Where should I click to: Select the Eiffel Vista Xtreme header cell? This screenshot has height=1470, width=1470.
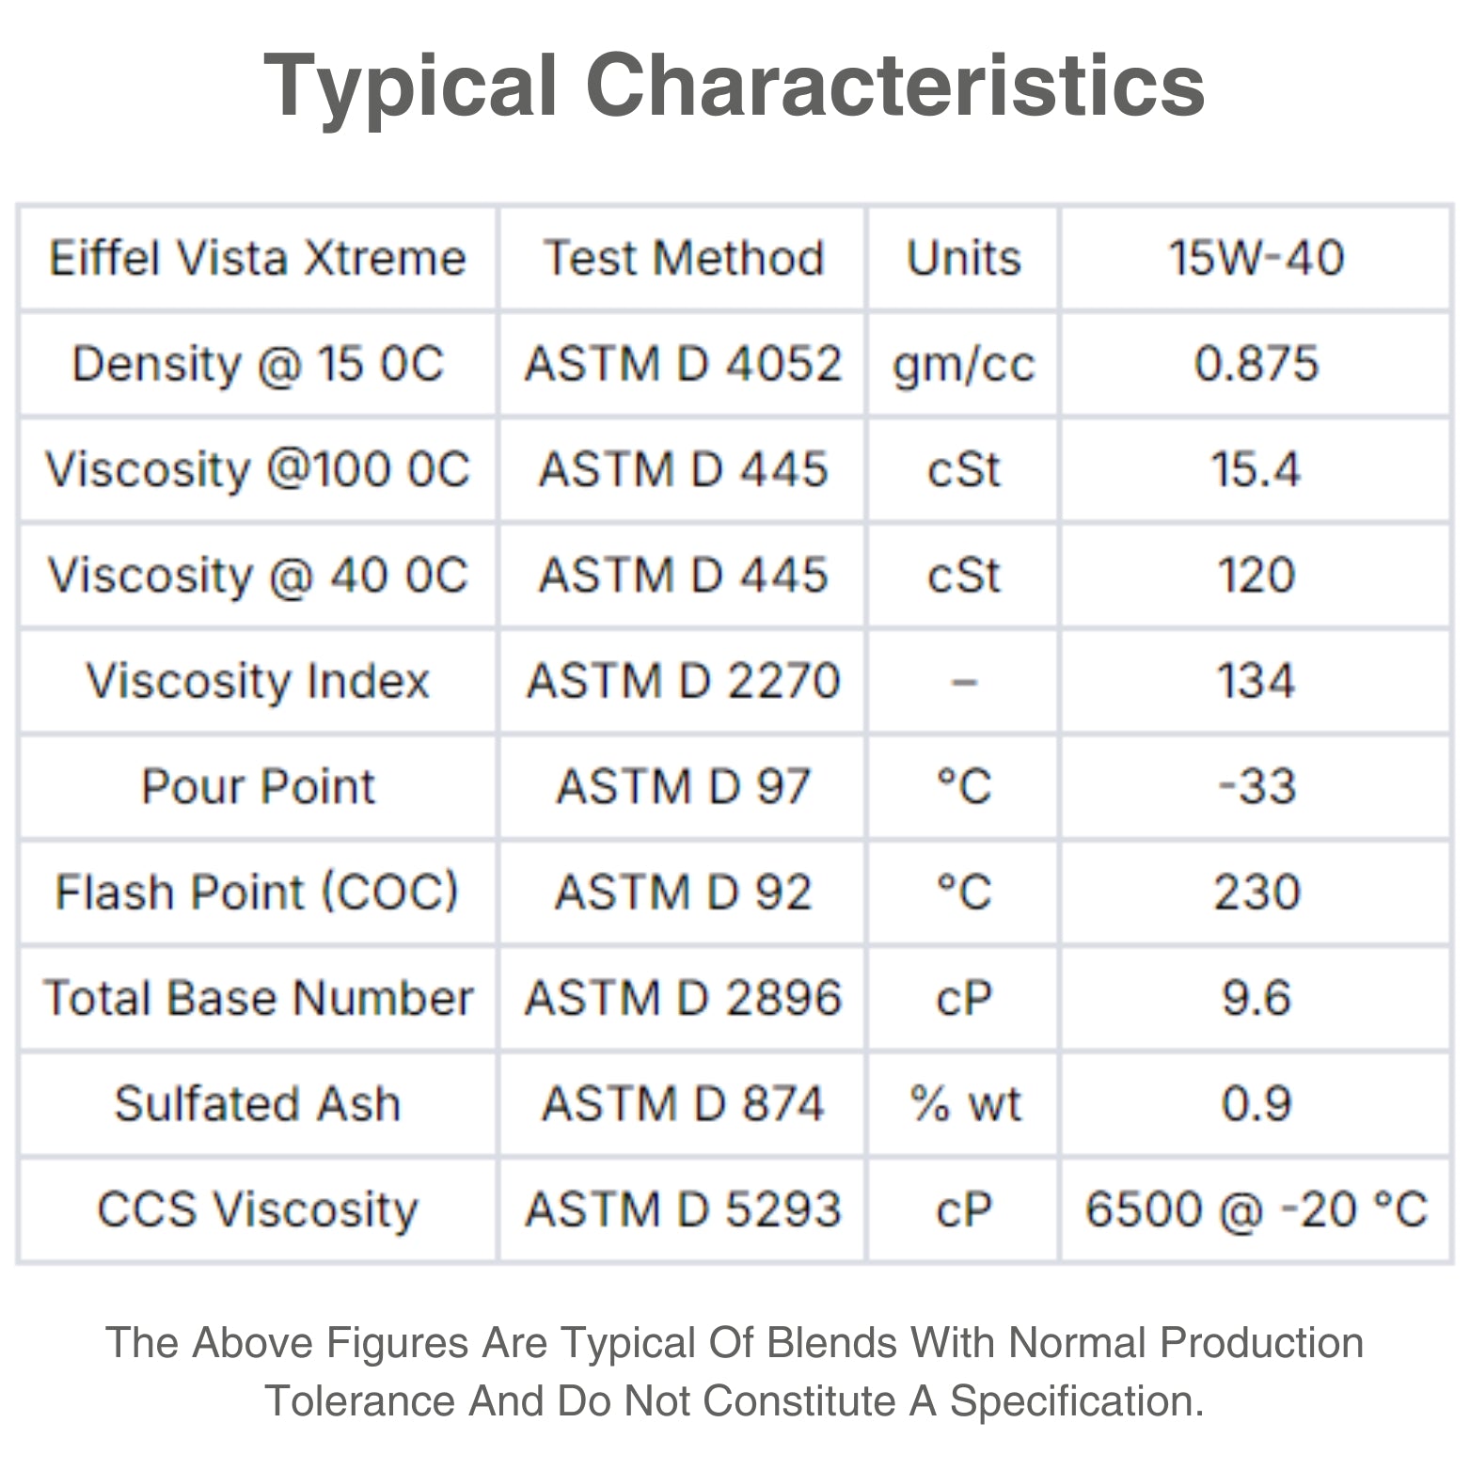pos(258,259)
